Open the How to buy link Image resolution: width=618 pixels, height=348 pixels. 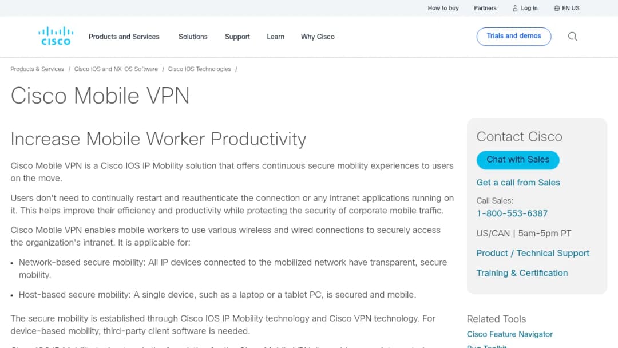[x=443, y=8]
